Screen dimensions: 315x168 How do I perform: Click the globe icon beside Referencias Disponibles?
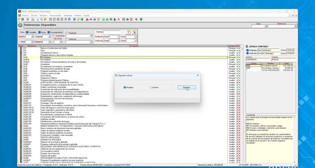click(20, 25)
